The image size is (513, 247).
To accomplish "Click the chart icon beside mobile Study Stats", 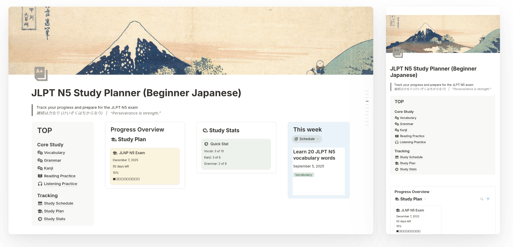I will [397, 169].
